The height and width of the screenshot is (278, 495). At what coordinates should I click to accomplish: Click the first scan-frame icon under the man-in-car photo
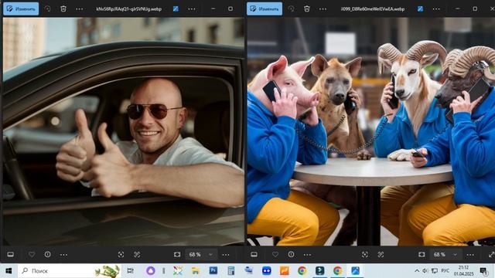pyautogui.click(x=121, y=254)
